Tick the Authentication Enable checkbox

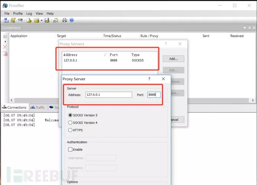[x=70, y=150]
